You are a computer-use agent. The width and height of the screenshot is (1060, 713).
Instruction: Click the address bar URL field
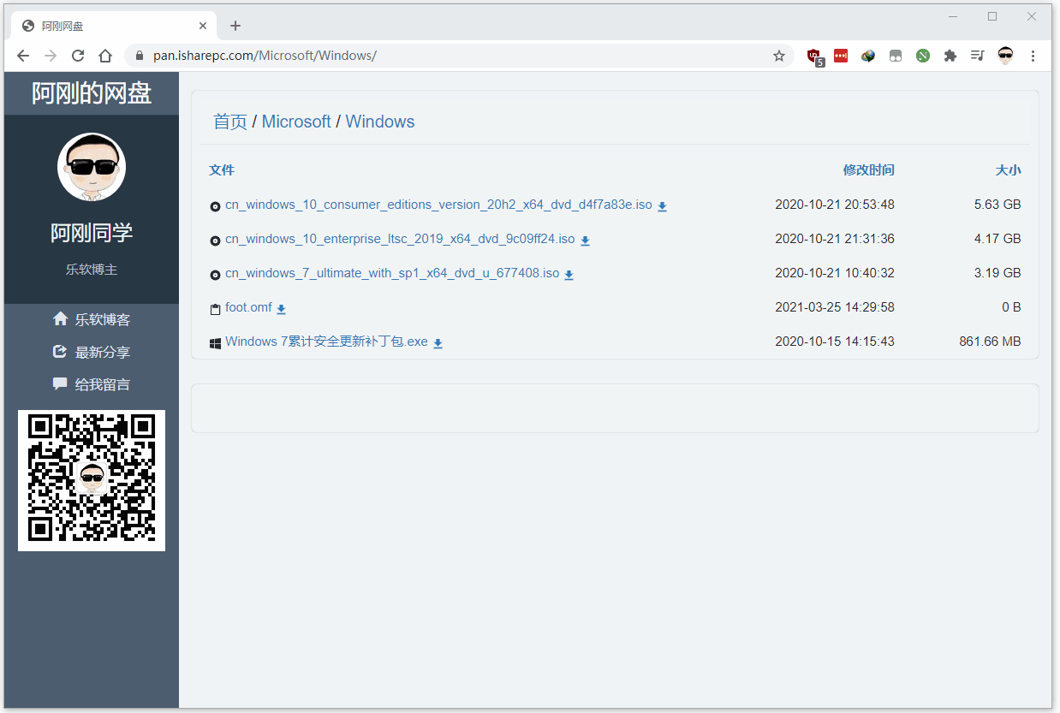click(x=459, y=56)
